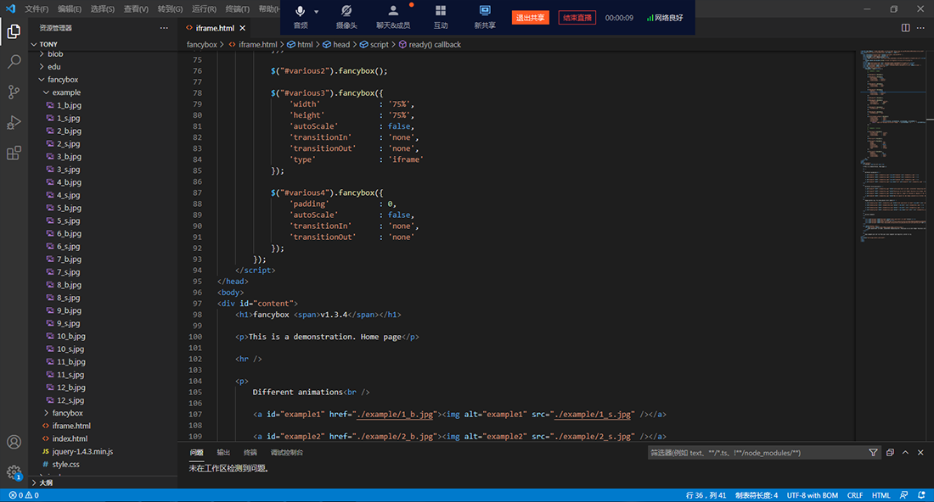Click the Accounts icon in activity bar
Screen dimensions: 934x502
click(14, 442)
